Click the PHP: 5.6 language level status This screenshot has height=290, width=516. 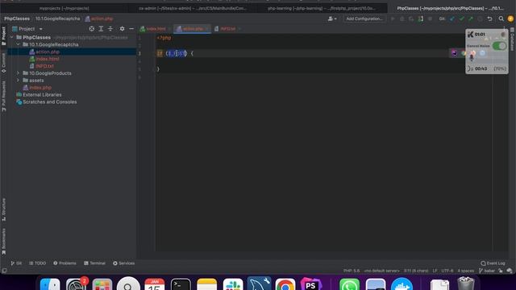pyautogui.click(x=352, y=271)
